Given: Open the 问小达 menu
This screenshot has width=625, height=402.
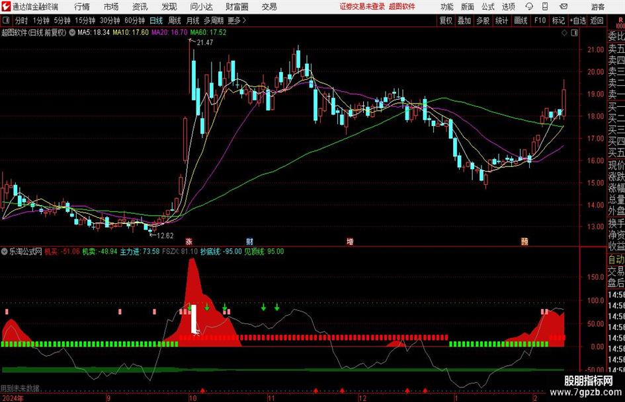Looking at the screenshot, I should click(x=201, y=7).
